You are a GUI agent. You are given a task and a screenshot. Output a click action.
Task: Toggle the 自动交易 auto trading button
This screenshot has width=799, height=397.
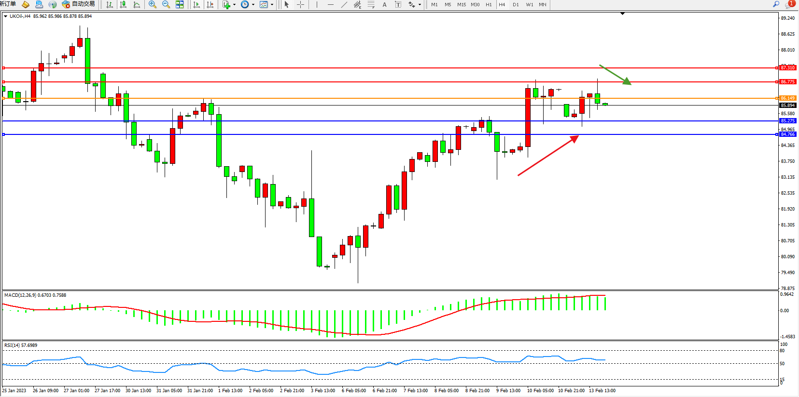(78, 4)
